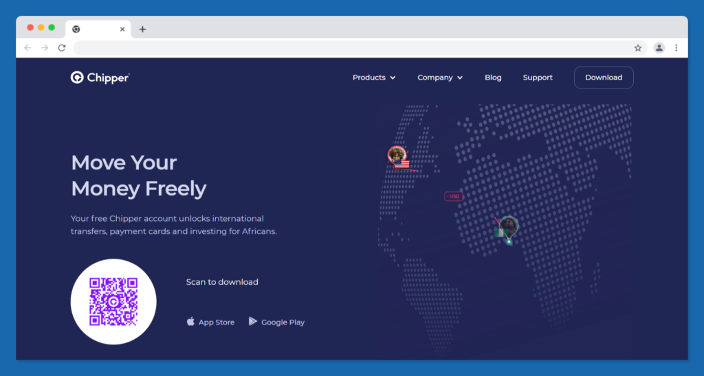Click the USD label on the map

[454, 196]
